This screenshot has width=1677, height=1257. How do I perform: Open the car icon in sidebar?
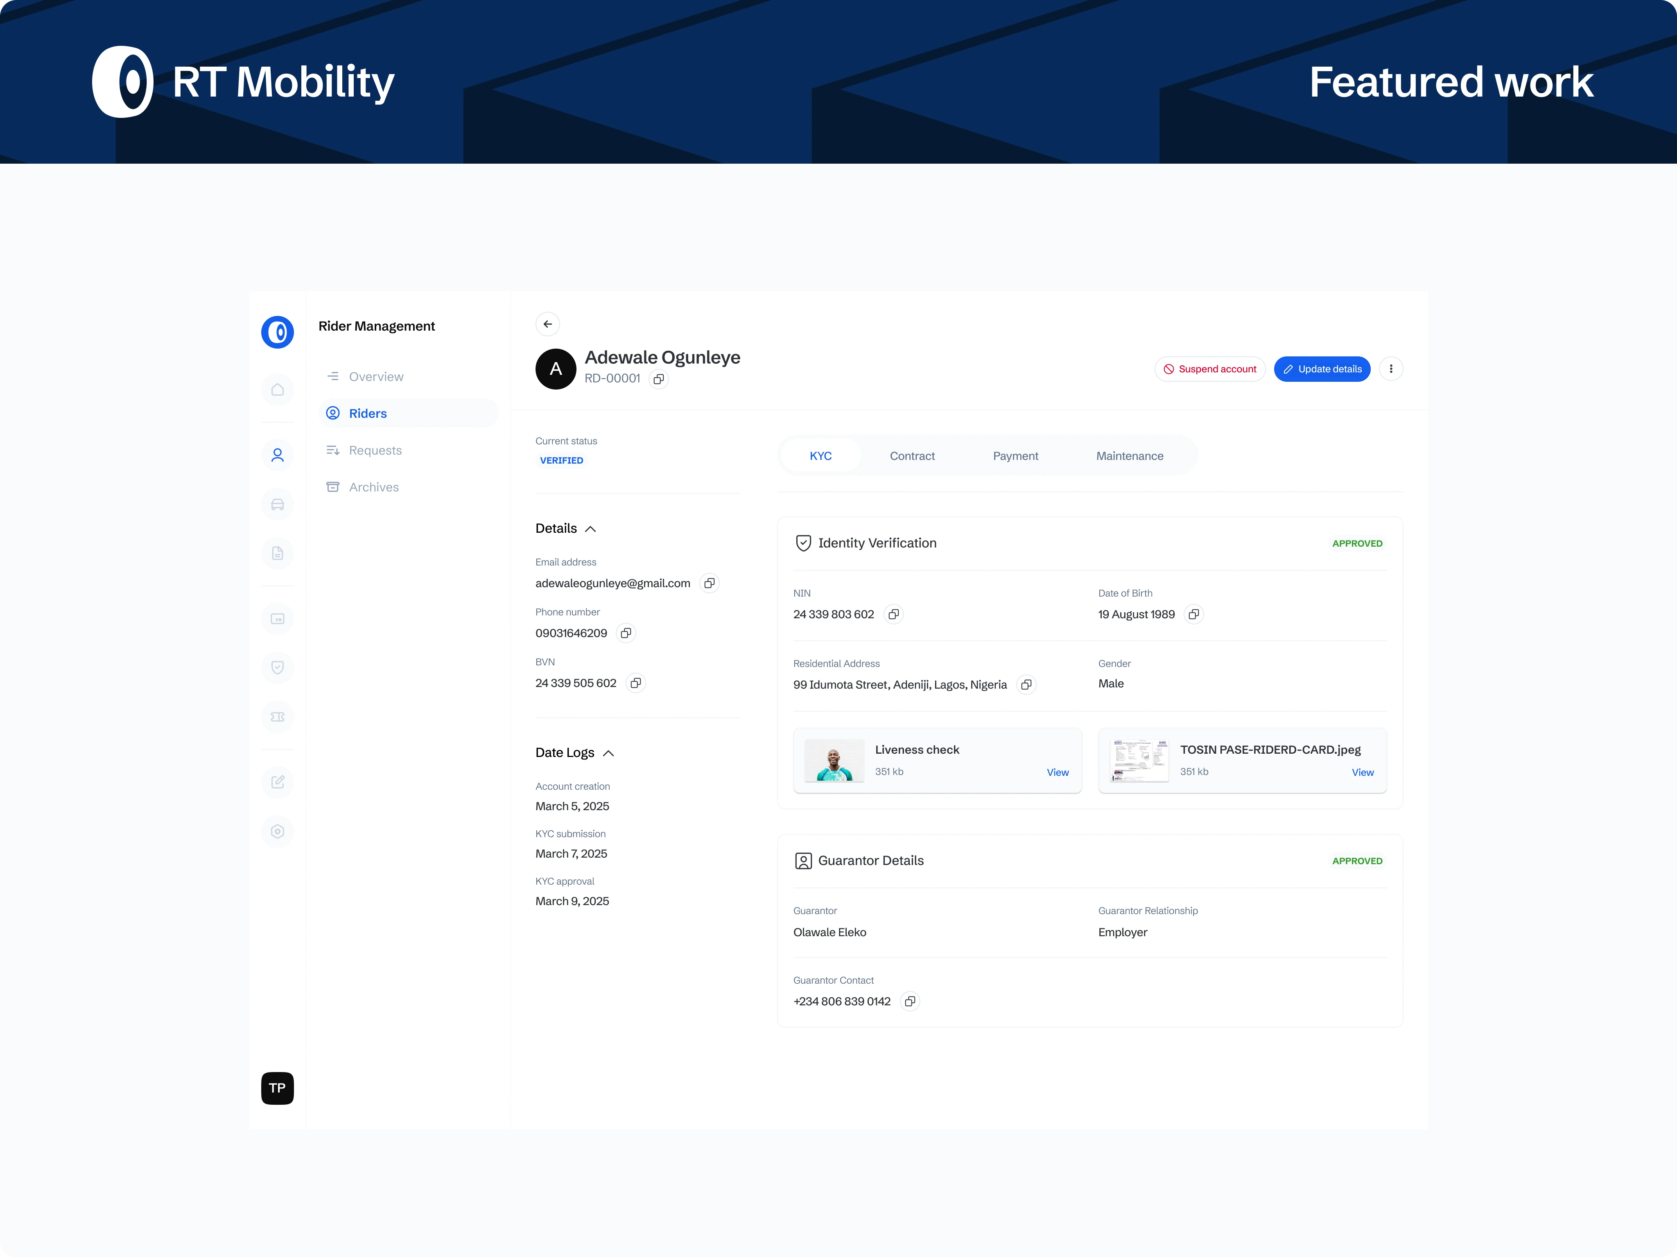(278, 505)
